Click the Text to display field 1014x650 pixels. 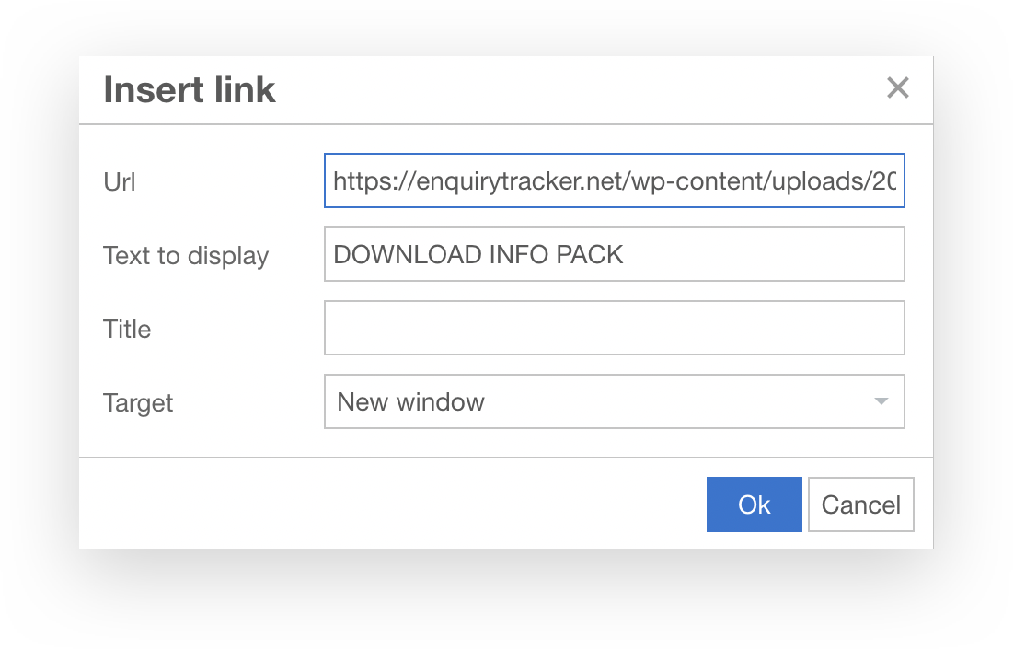pyautogui.click(x=614, y=254)
